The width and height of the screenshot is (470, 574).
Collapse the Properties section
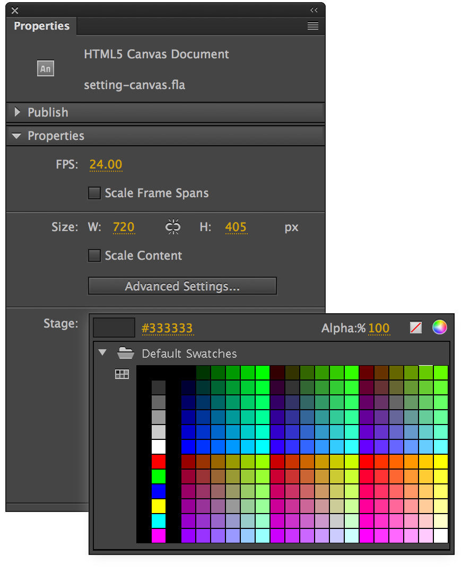17,136
